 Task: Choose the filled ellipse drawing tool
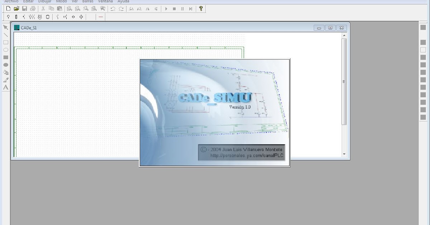point(6,65)
